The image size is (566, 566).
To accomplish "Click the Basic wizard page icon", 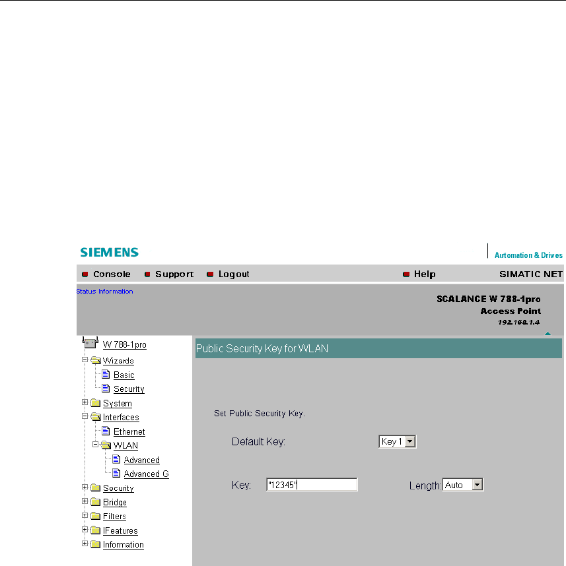I will point(106,374).
